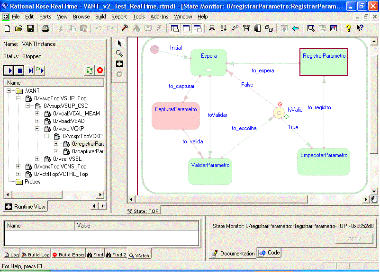Image resolution: width=380 pixels, height=272 pixels.
Task: Click the Stop square button in runtime controls
Action: click(x=19, y=70)
